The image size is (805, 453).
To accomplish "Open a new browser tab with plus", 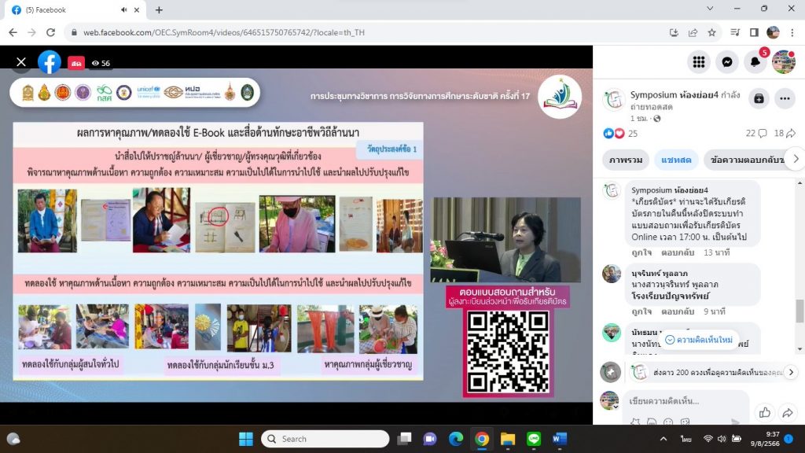I will point(159,9).
